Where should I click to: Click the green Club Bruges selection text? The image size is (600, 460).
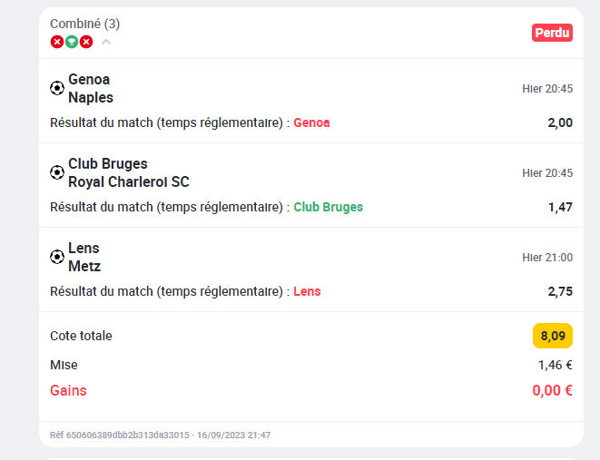(329, 207)
